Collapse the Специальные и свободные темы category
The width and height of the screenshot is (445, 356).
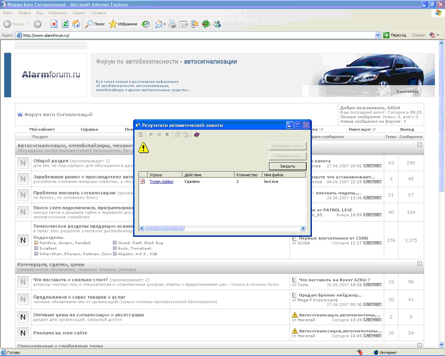[x=420, y=345]
